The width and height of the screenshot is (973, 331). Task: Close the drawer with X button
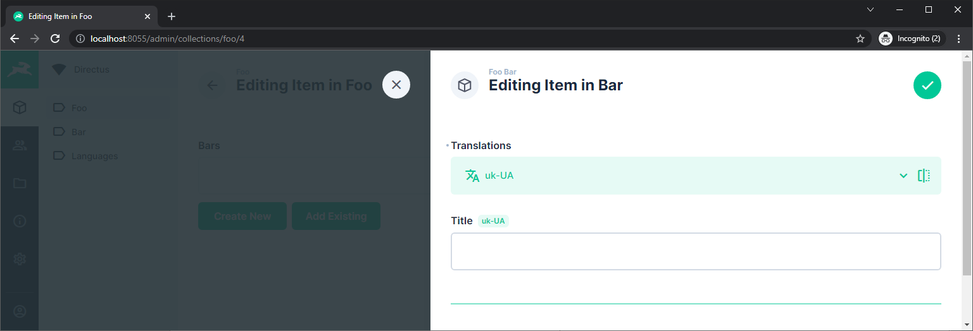click(396, 85)
